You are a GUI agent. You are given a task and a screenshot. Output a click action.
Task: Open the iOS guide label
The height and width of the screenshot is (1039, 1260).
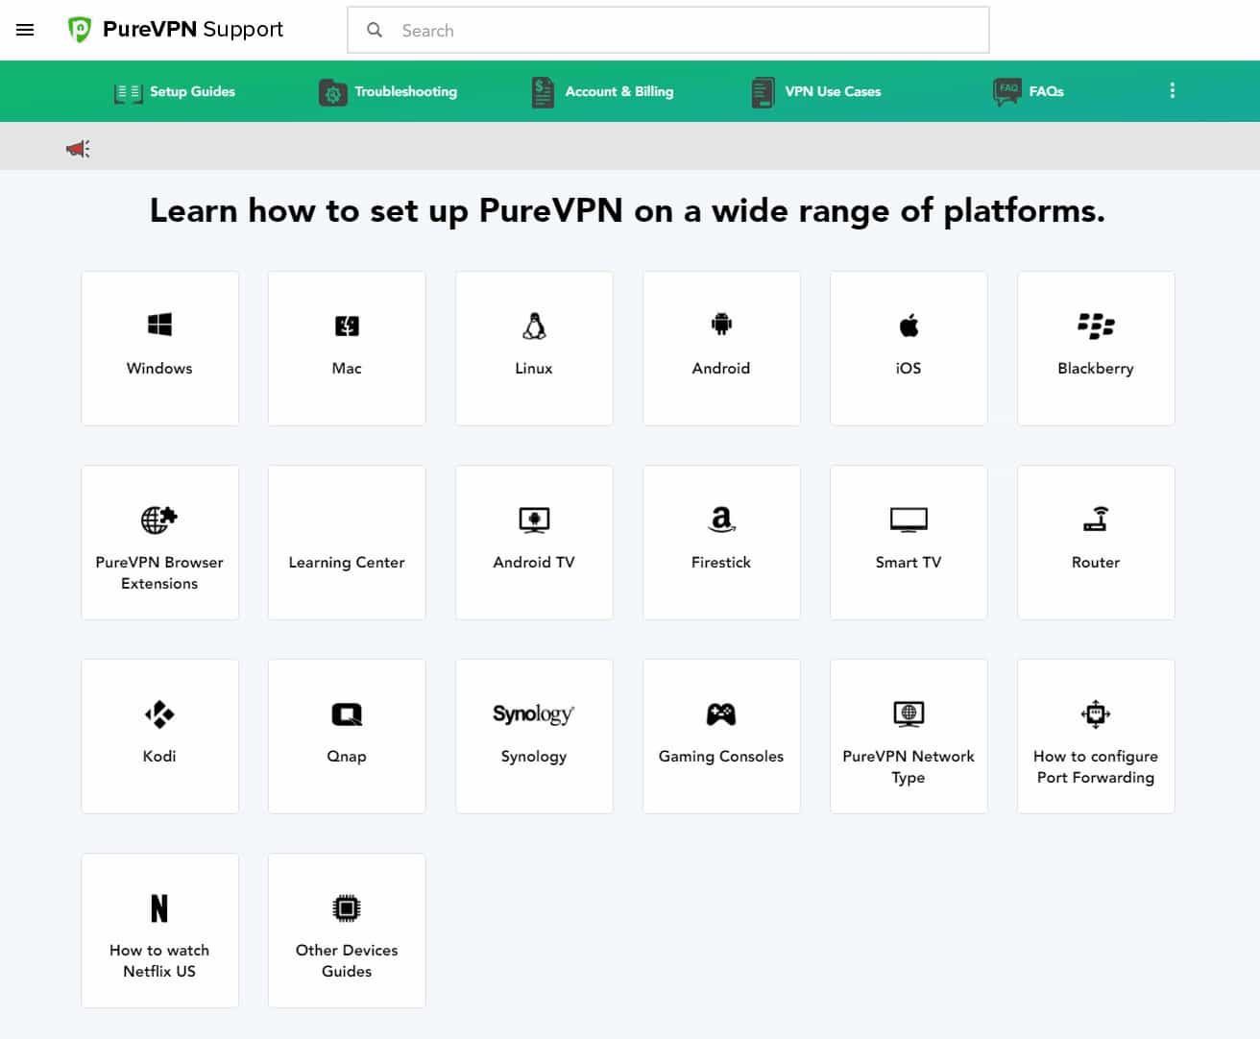909,368
